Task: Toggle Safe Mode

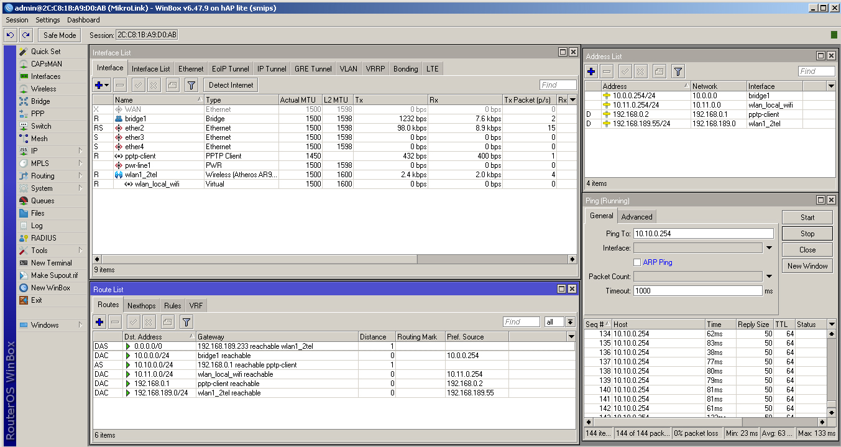Action: (60, 35)
